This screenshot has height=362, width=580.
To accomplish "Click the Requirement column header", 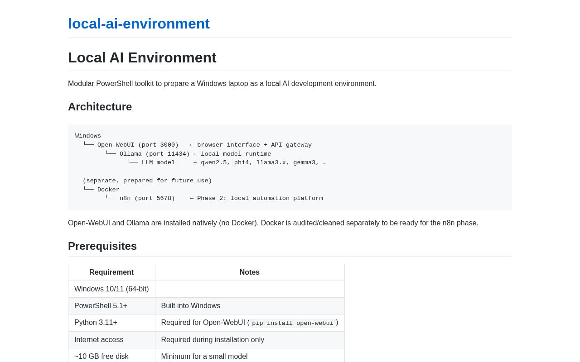I will pyautogui.click(x=111, y=272).
